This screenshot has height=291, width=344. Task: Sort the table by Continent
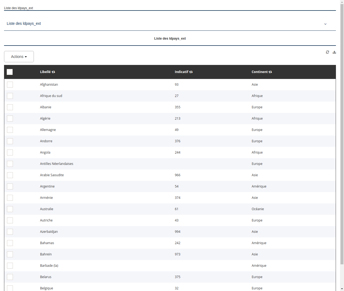point(270,72)
